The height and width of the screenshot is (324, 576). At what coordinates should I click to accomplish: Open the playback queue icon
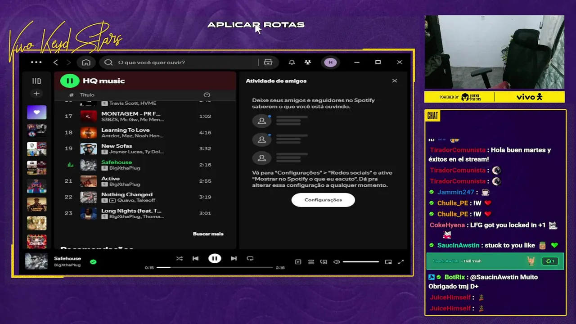[311, 262]
